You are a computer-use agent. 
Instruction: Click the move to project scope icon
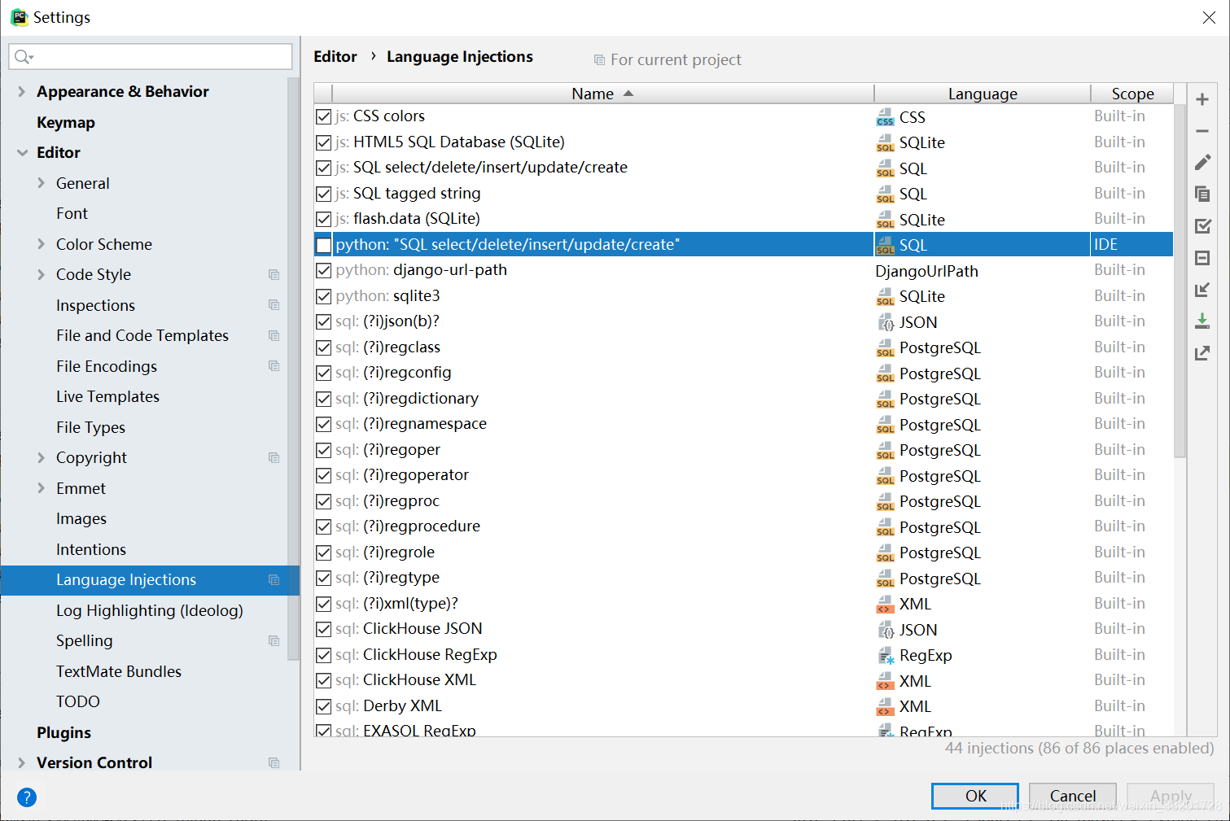[x=1202, y=290]
